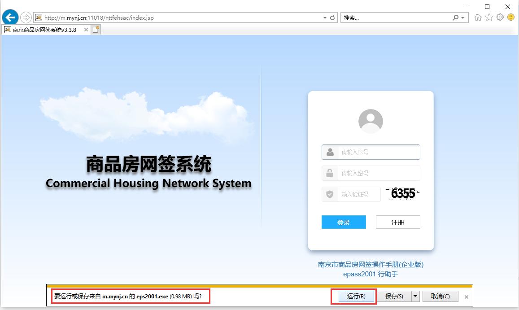Open the 南京市商品房网签操作手册(企业版) link

pos(370,265)
